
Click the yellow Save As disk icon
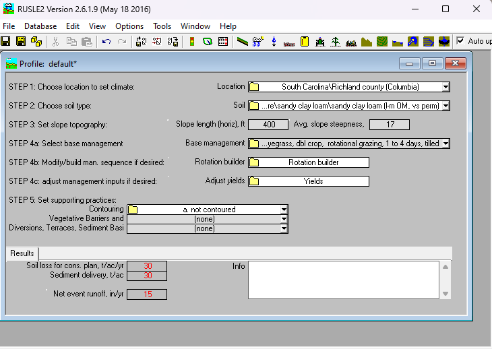21,41
